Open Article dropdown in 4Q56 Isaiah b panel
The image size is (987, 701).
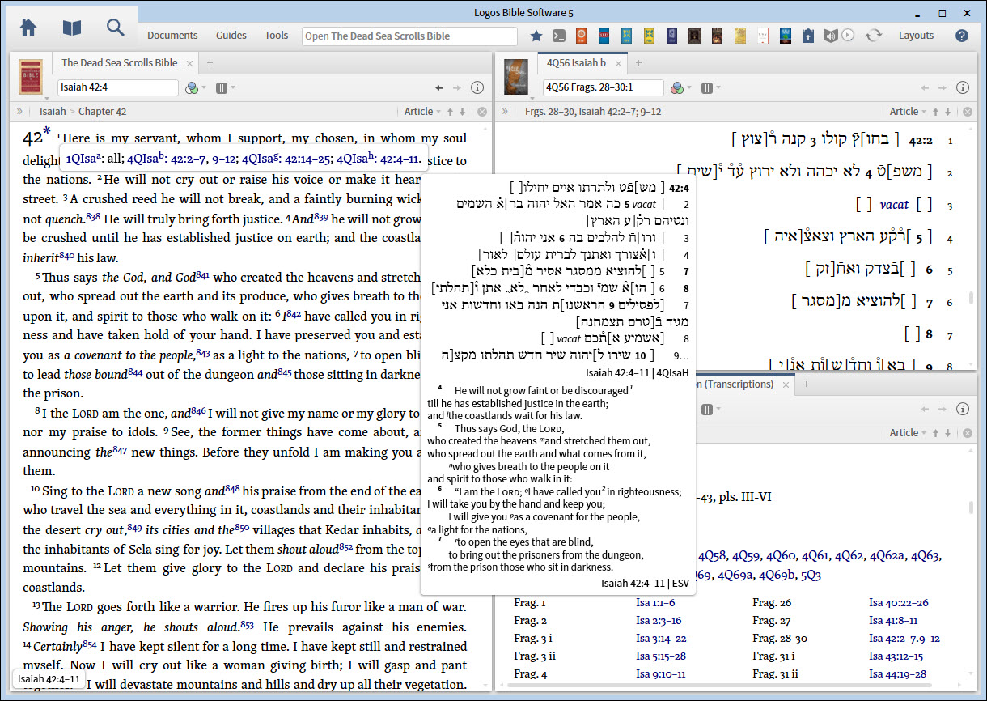908,112
